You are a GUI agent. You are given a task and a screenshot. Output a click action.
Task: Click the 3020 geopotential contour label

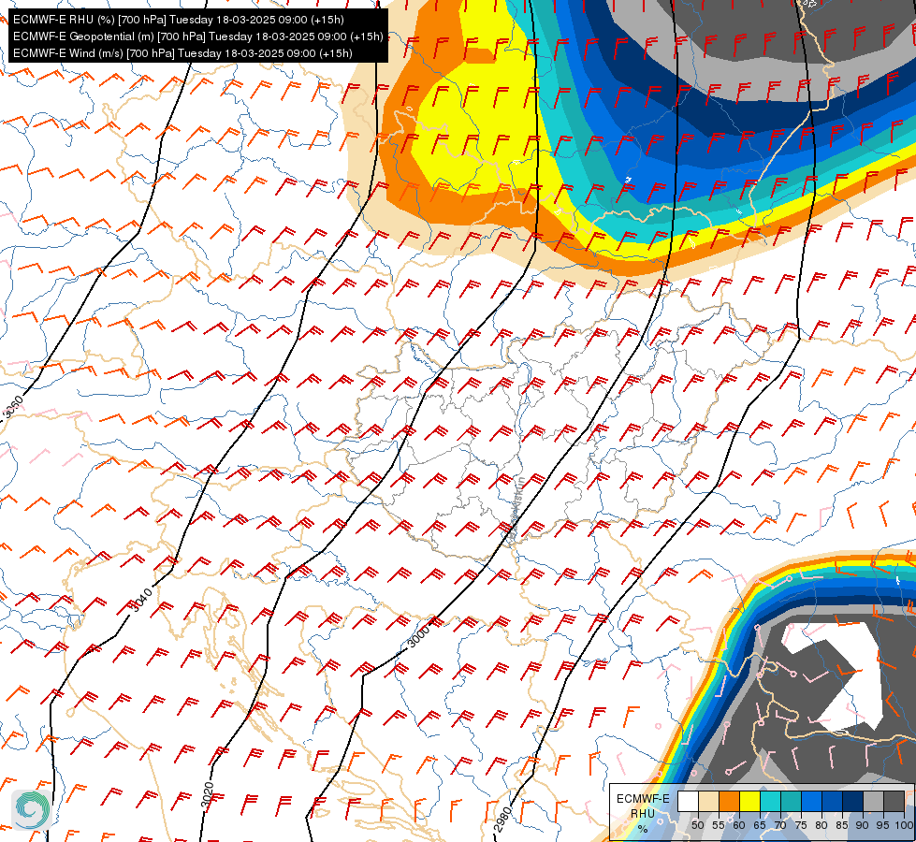208,795
